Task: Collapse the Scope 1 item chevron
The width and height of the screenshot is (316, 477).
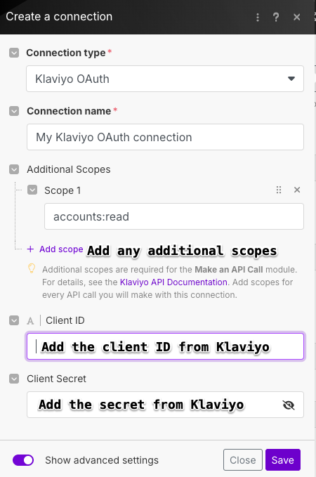Action: (32, 190)
